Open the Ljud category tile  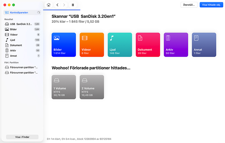point(120,45)
